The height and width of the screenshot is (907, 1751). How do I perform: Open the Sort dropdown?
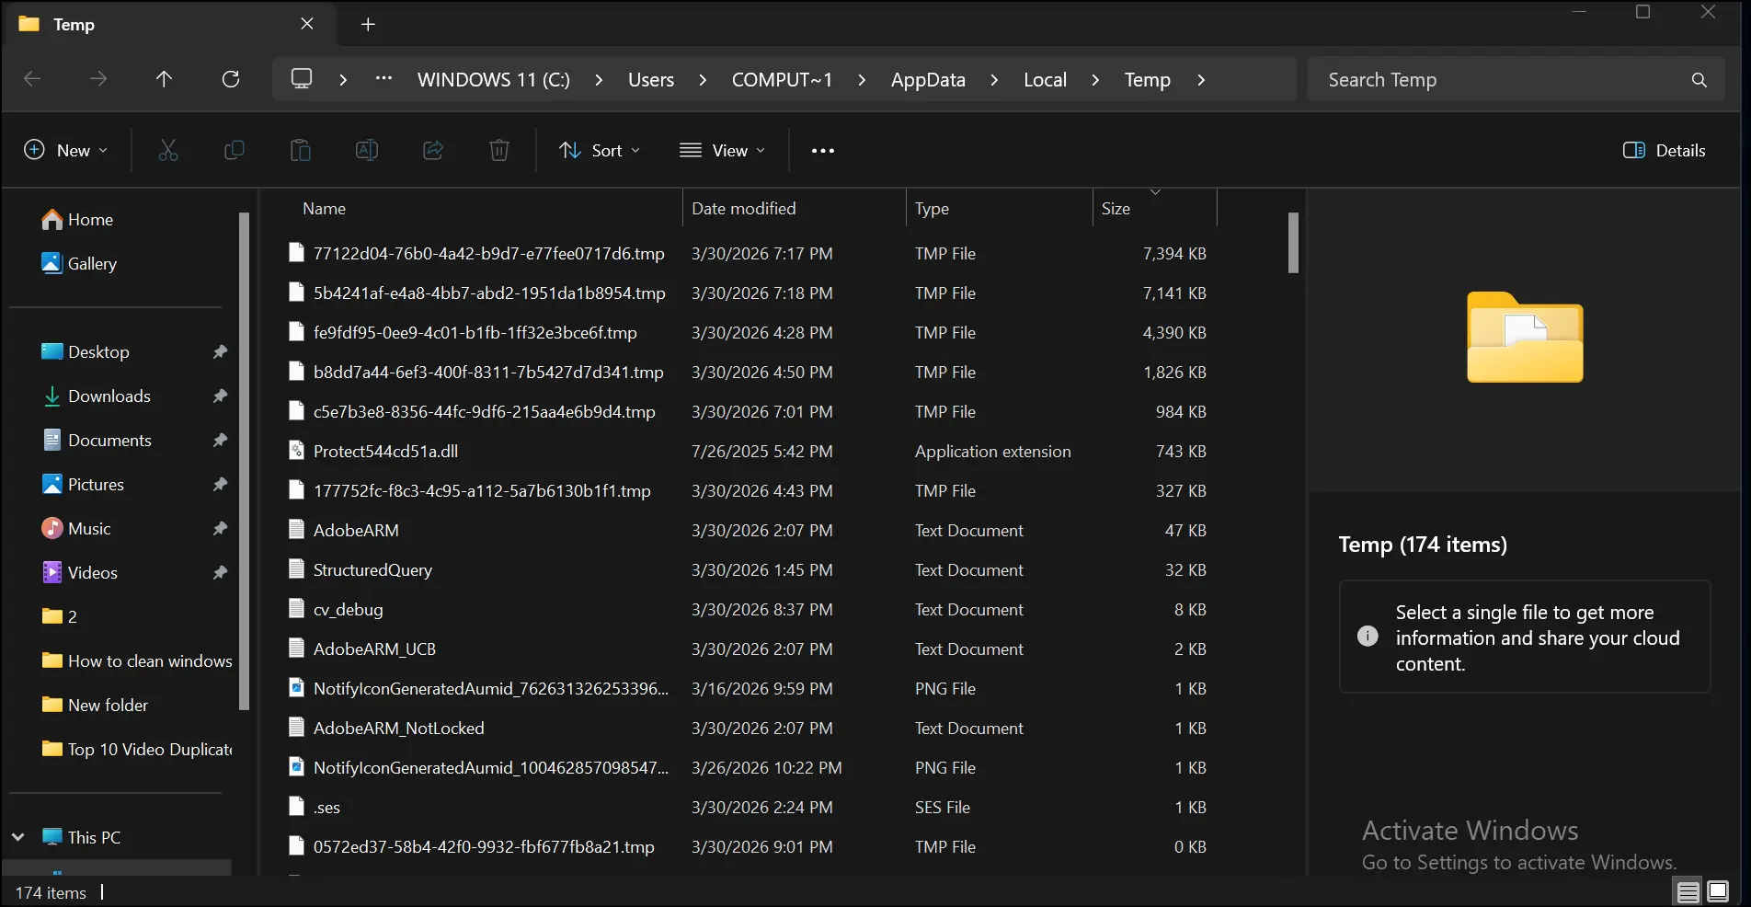599,150
